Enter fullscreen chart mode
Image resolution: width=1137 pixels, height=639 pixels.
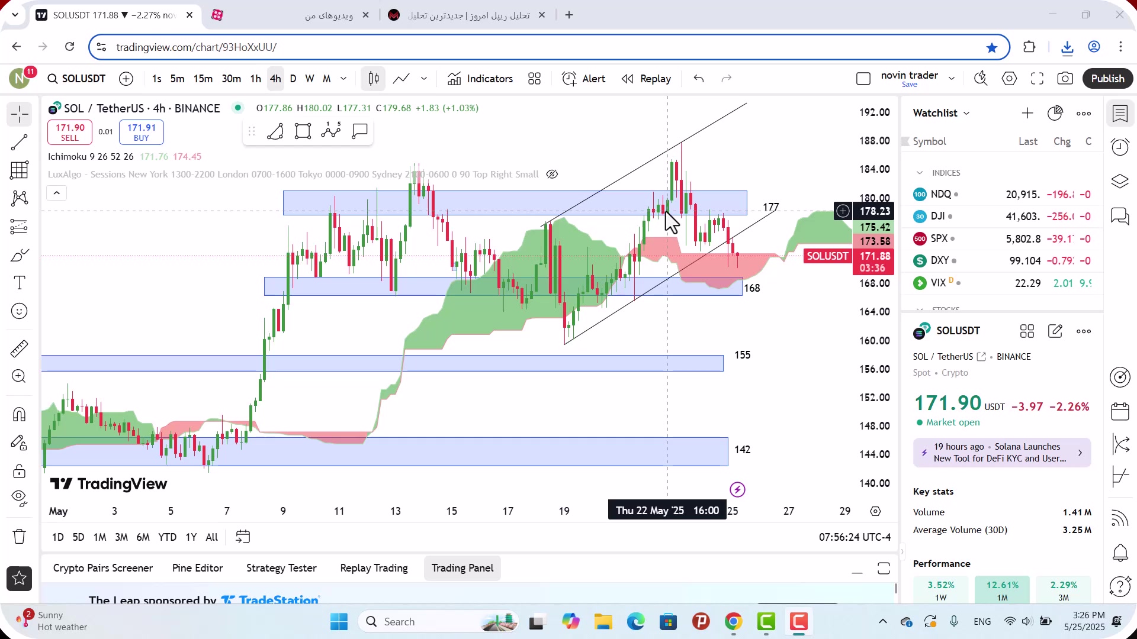(x=1037, y=79)
